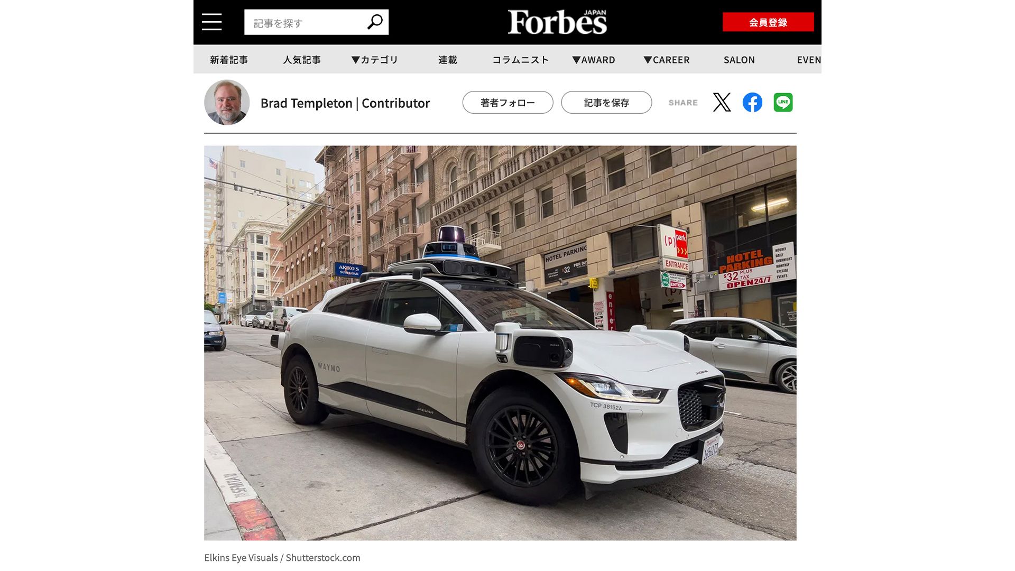Go to 新着記事 tab
Screen dimensions: 1015x571
coord(229,60)
